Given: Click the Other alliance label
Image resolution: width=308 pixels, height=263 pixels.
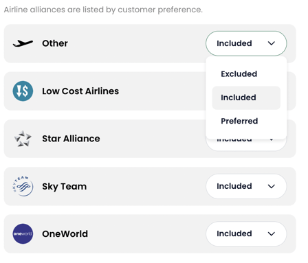Looking at the screenshot, I should tap(55, 43).
